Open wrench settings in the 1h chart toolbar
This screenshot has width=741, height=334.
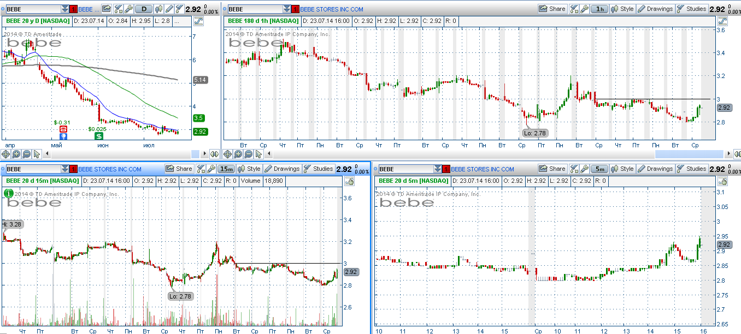tap(584, 9)
